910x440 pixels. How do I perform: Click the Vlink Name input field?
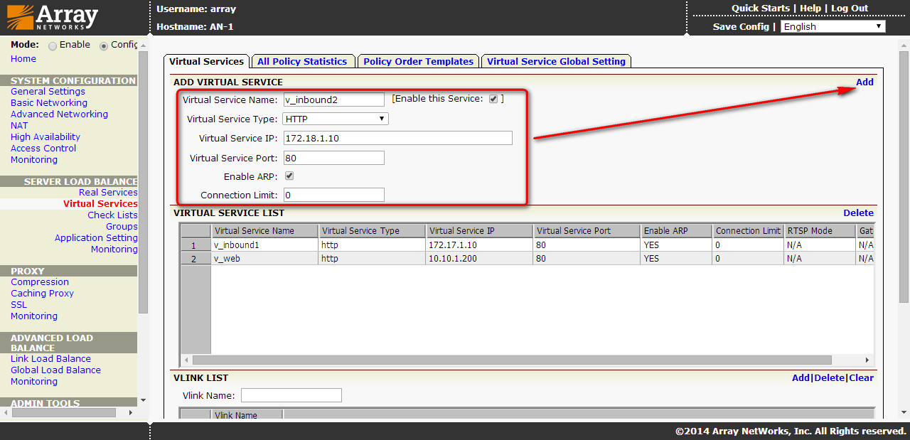[291, 395]
